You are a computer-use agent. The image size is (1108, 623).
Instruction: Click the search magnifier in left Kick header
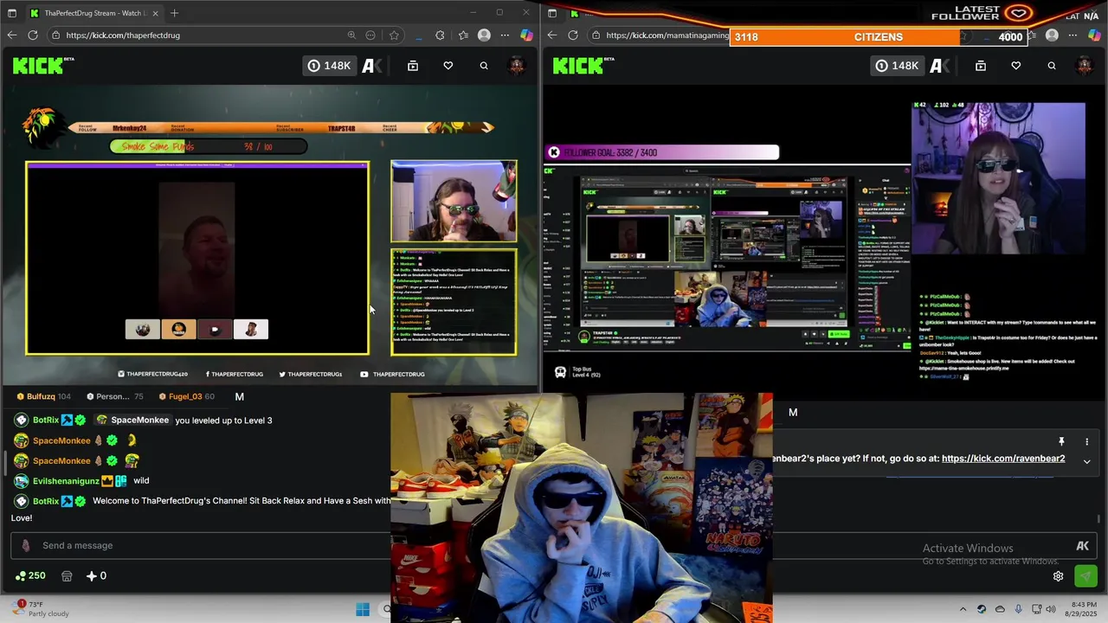[484, 66]
